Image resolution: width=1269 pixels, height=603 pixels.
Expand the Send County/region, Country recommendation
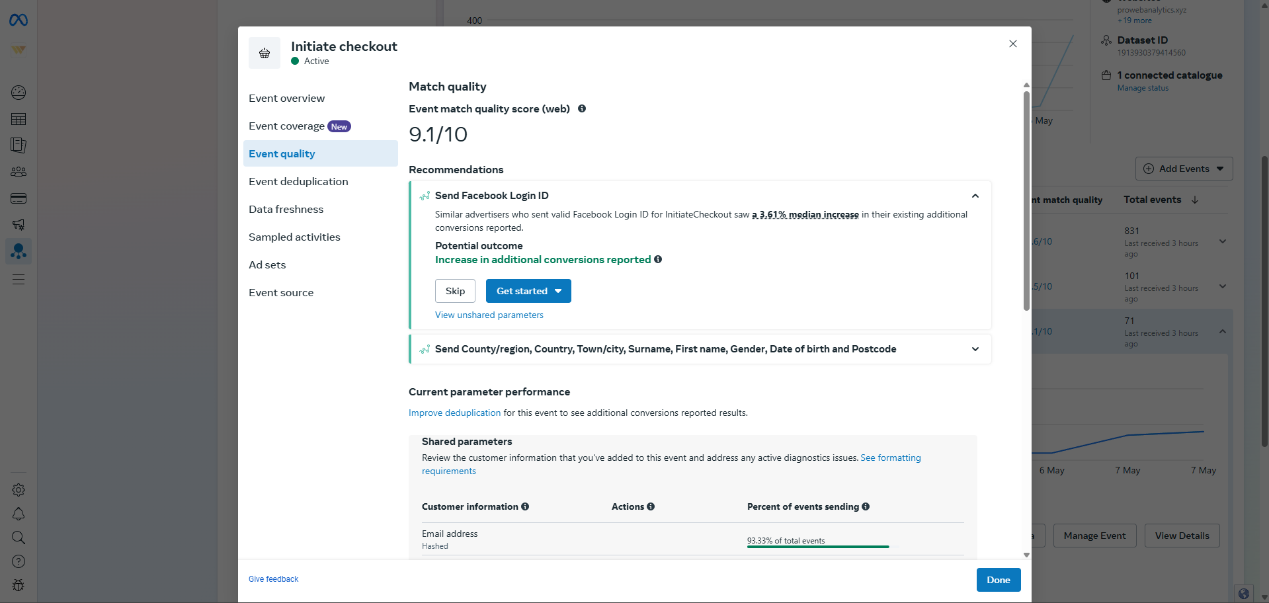[975, 349]
